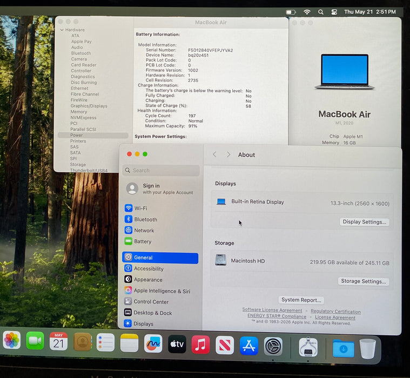The width and height of the screenshot is (410, 378).
Task: Select Power in System Information sidebar
Action: pyautogui.click(x=93, y=135)
